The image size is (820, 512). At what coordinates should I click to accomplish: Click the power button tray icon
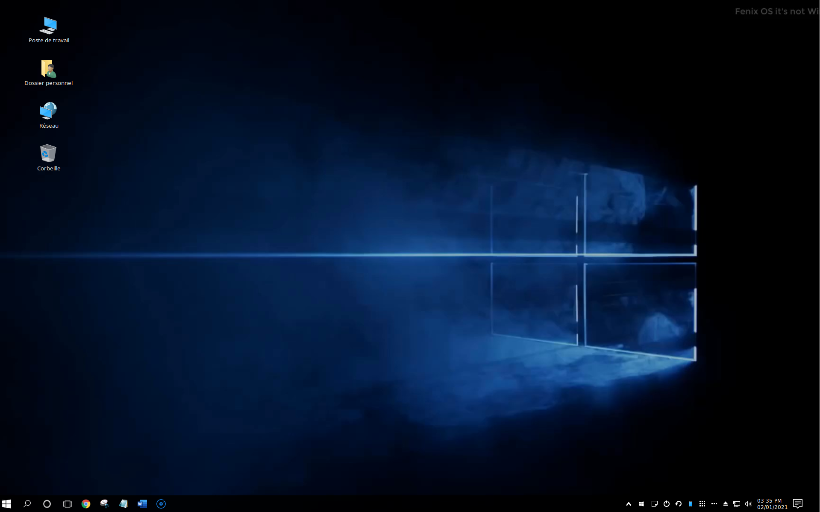[x=667, y=504]
